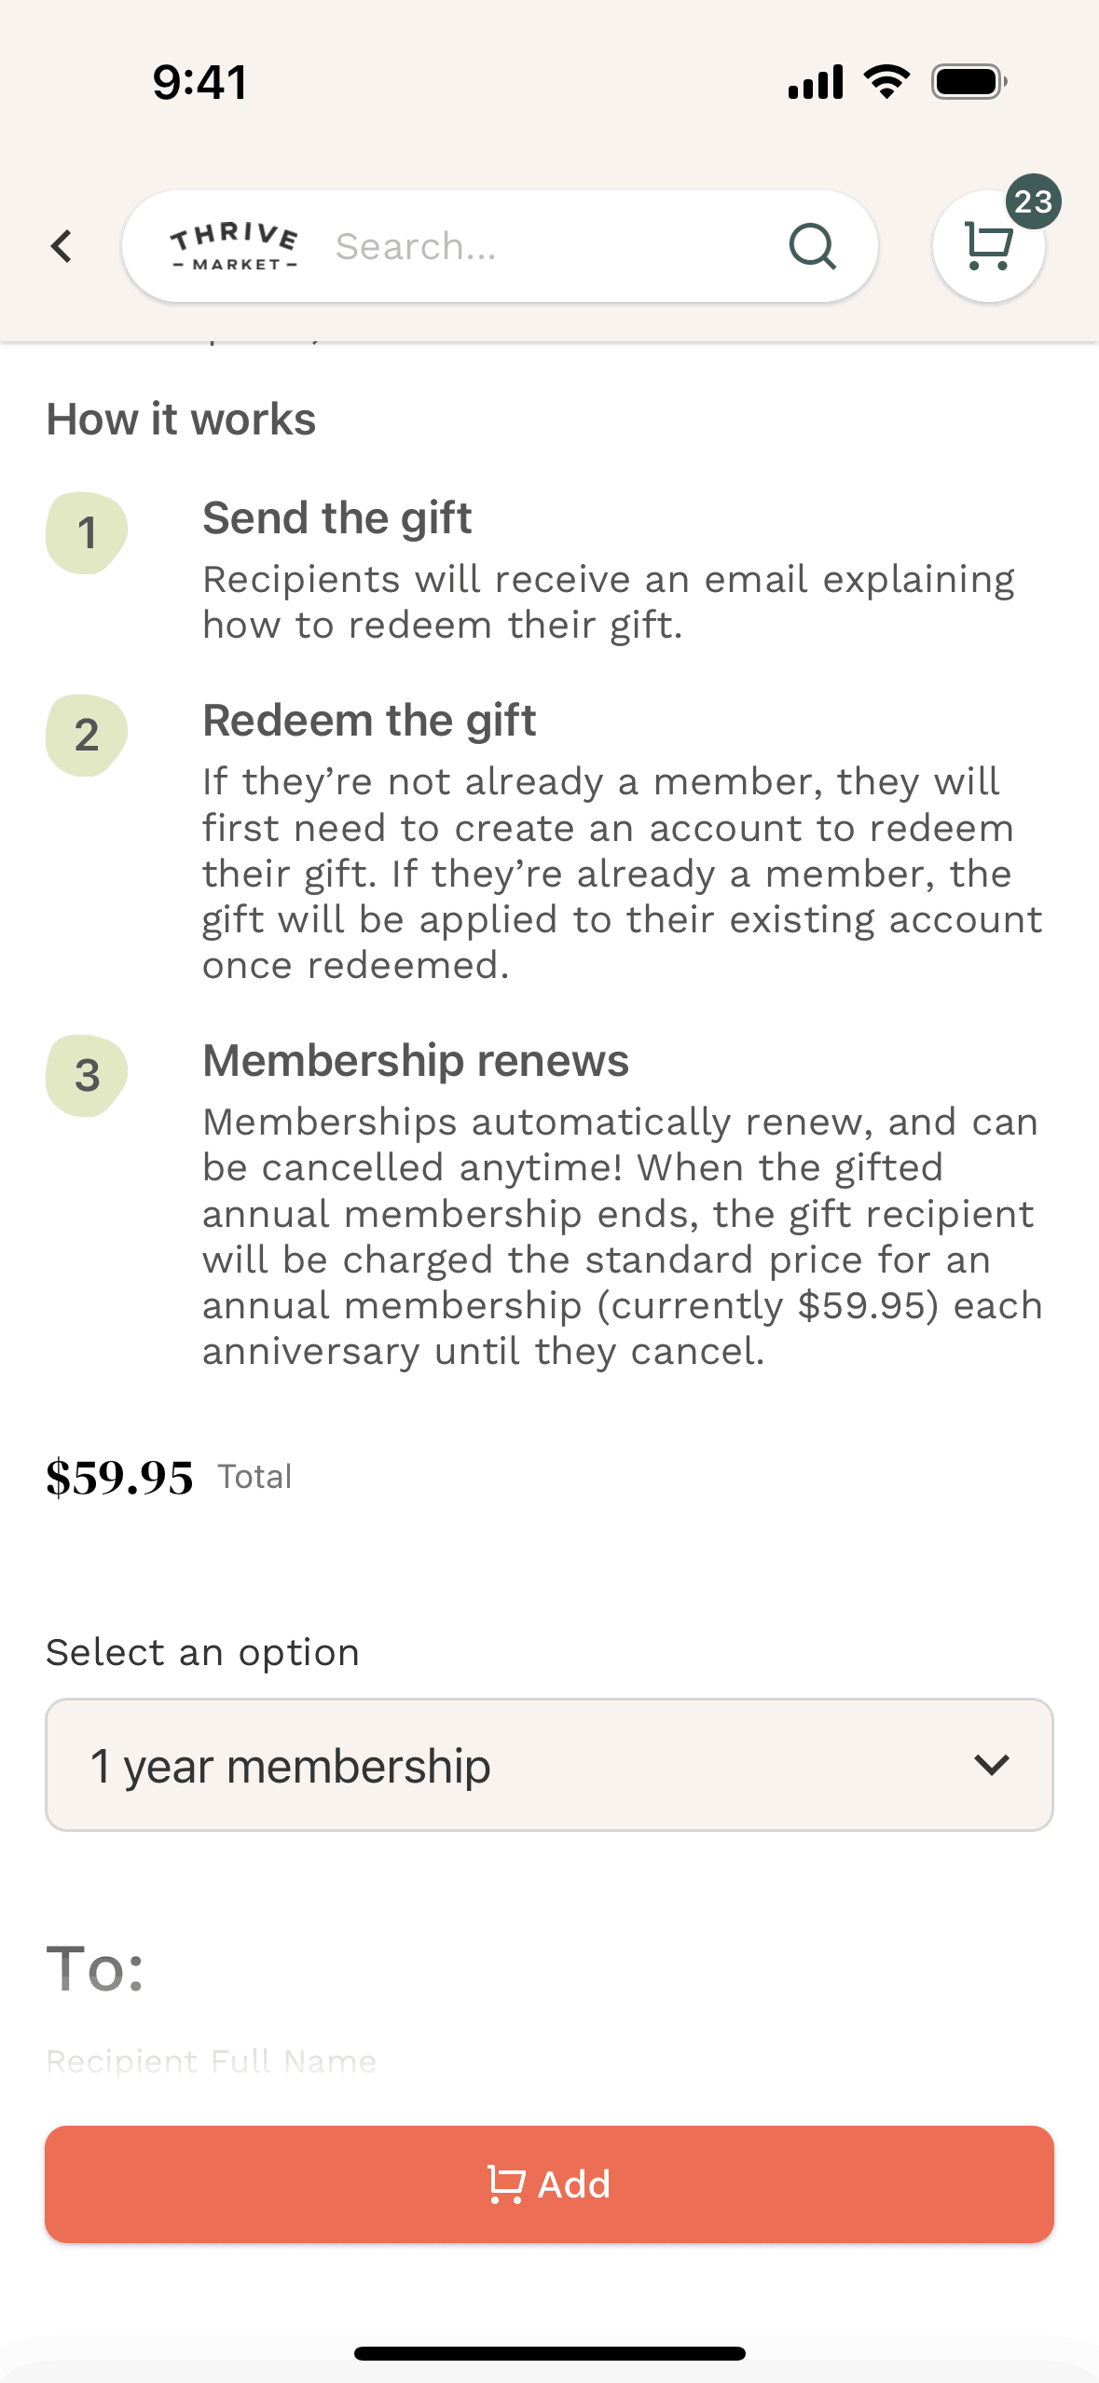Tap the step 1 number badge
The width and height of the screenshot is (1099, 2383).
pyautogui.click(x=87, y=533)
